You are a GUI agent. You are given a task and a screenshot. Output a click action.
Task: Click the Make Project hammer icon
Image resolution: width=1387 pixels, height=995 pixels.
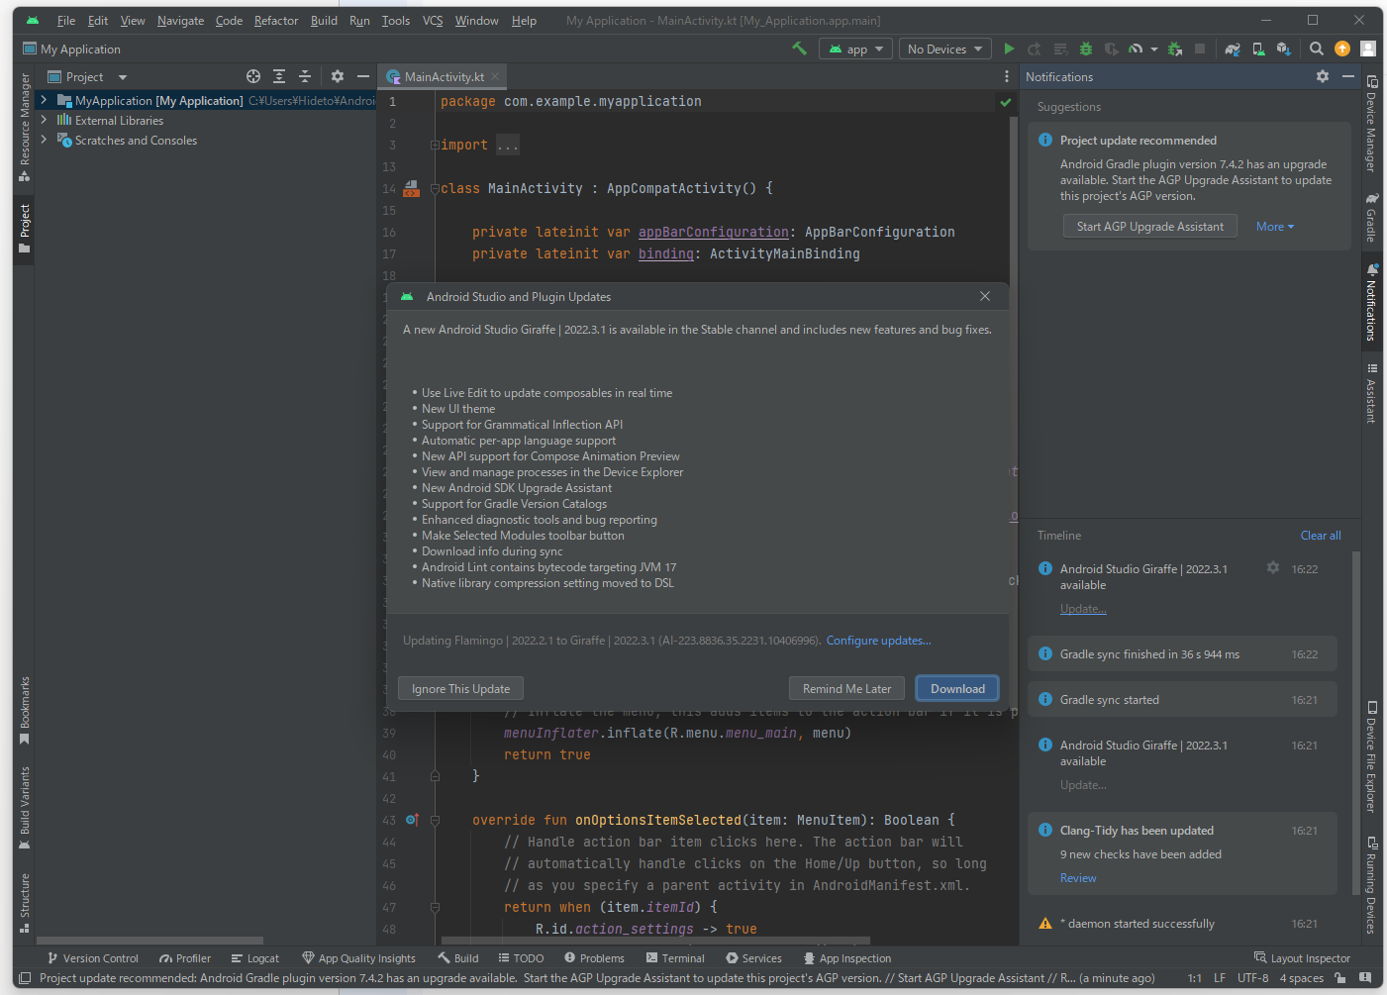799,49
